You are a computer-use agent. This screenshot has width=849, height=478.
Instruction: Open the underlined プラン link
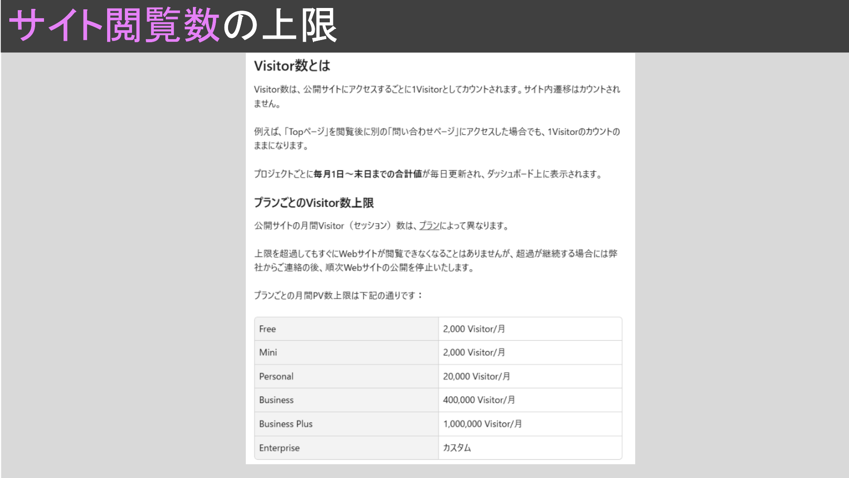[429, 226]
